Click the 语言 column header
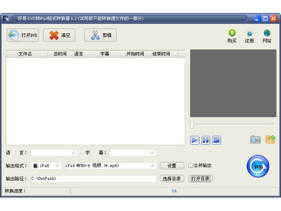281x211 pixels. coord(86,54)
